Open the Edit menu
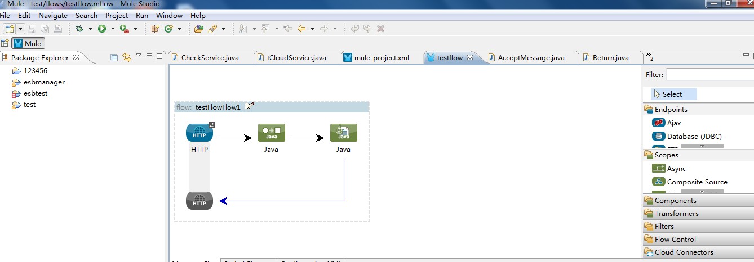This screenshot has width=754, height=262. [24, 16]
